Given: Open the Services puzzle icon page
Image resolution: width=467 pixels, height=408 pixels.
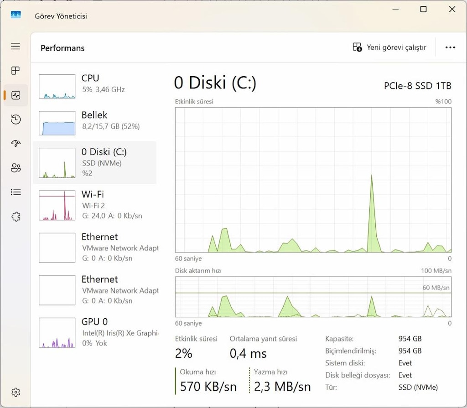Looking at the screenshot, I should tap(16, 217).
